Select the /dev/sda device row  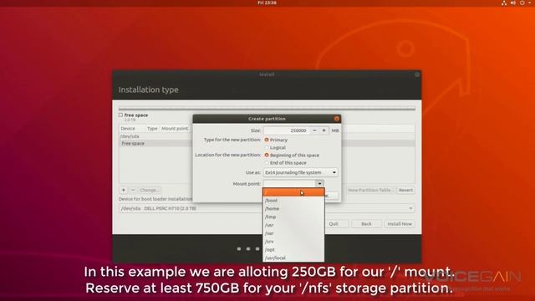coord(267,136)
